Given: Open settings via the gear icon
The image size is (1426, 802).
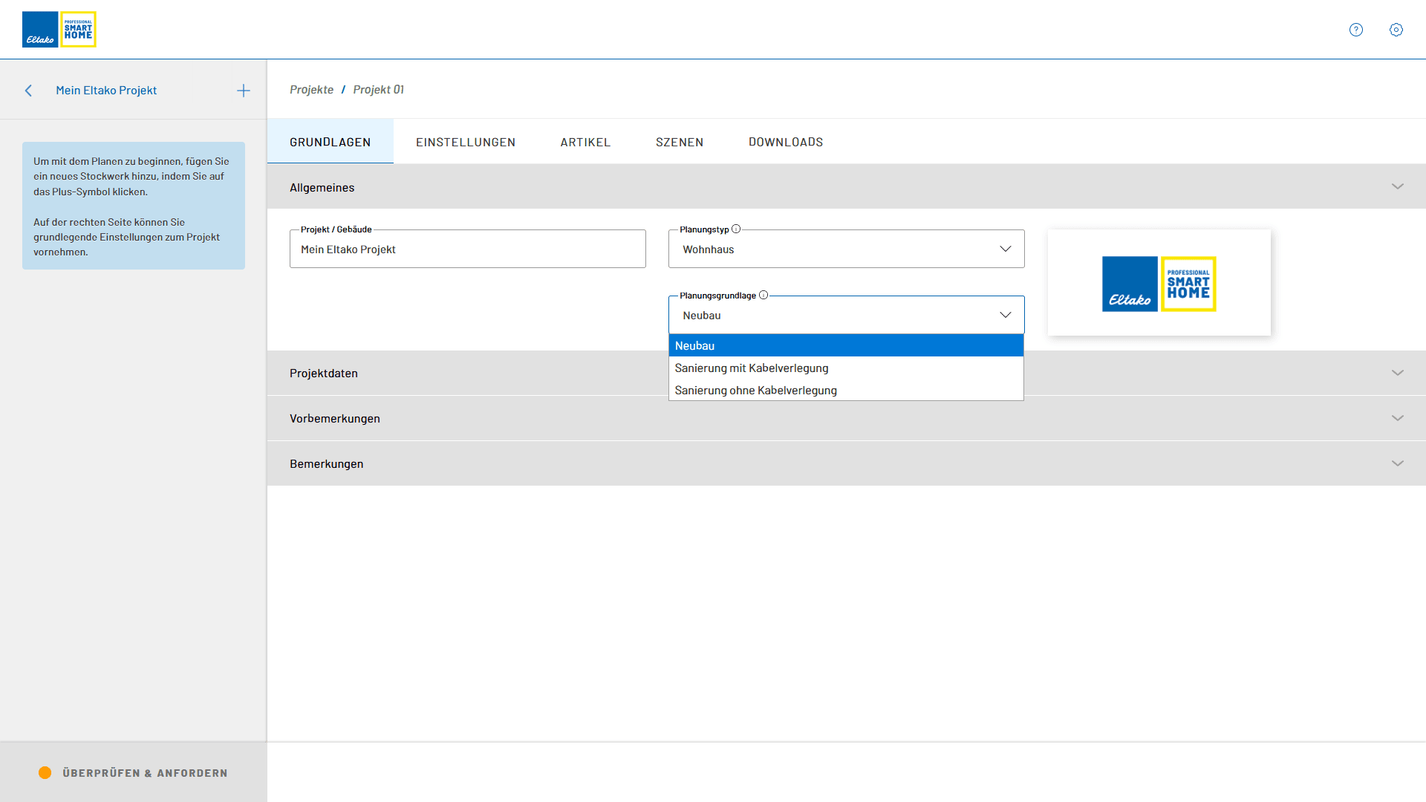Looking at the screenshot, I should pyautogui.click(x=1396, y=30).
